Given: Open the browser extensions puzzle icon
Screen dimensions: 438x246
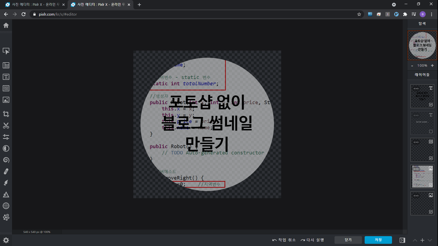Looking at the screenshot, I should coord(405,14).
